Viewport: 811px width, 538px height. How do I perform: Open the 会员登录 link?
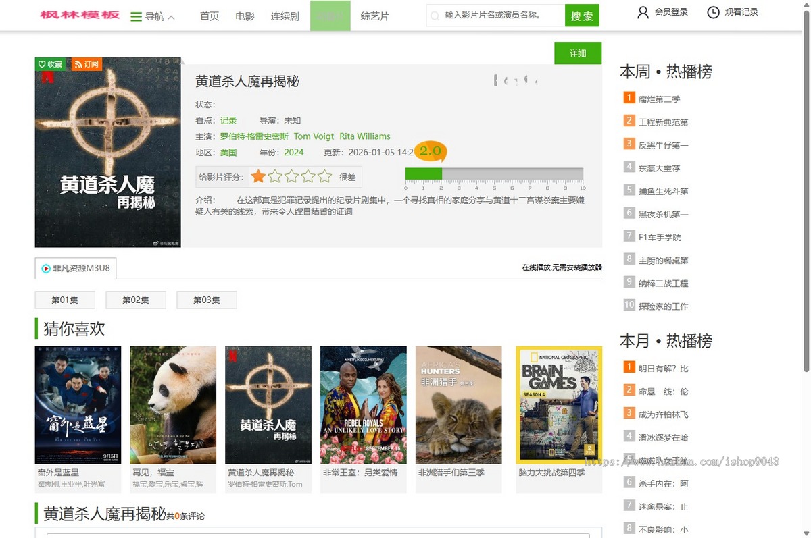tap(671, 12)
